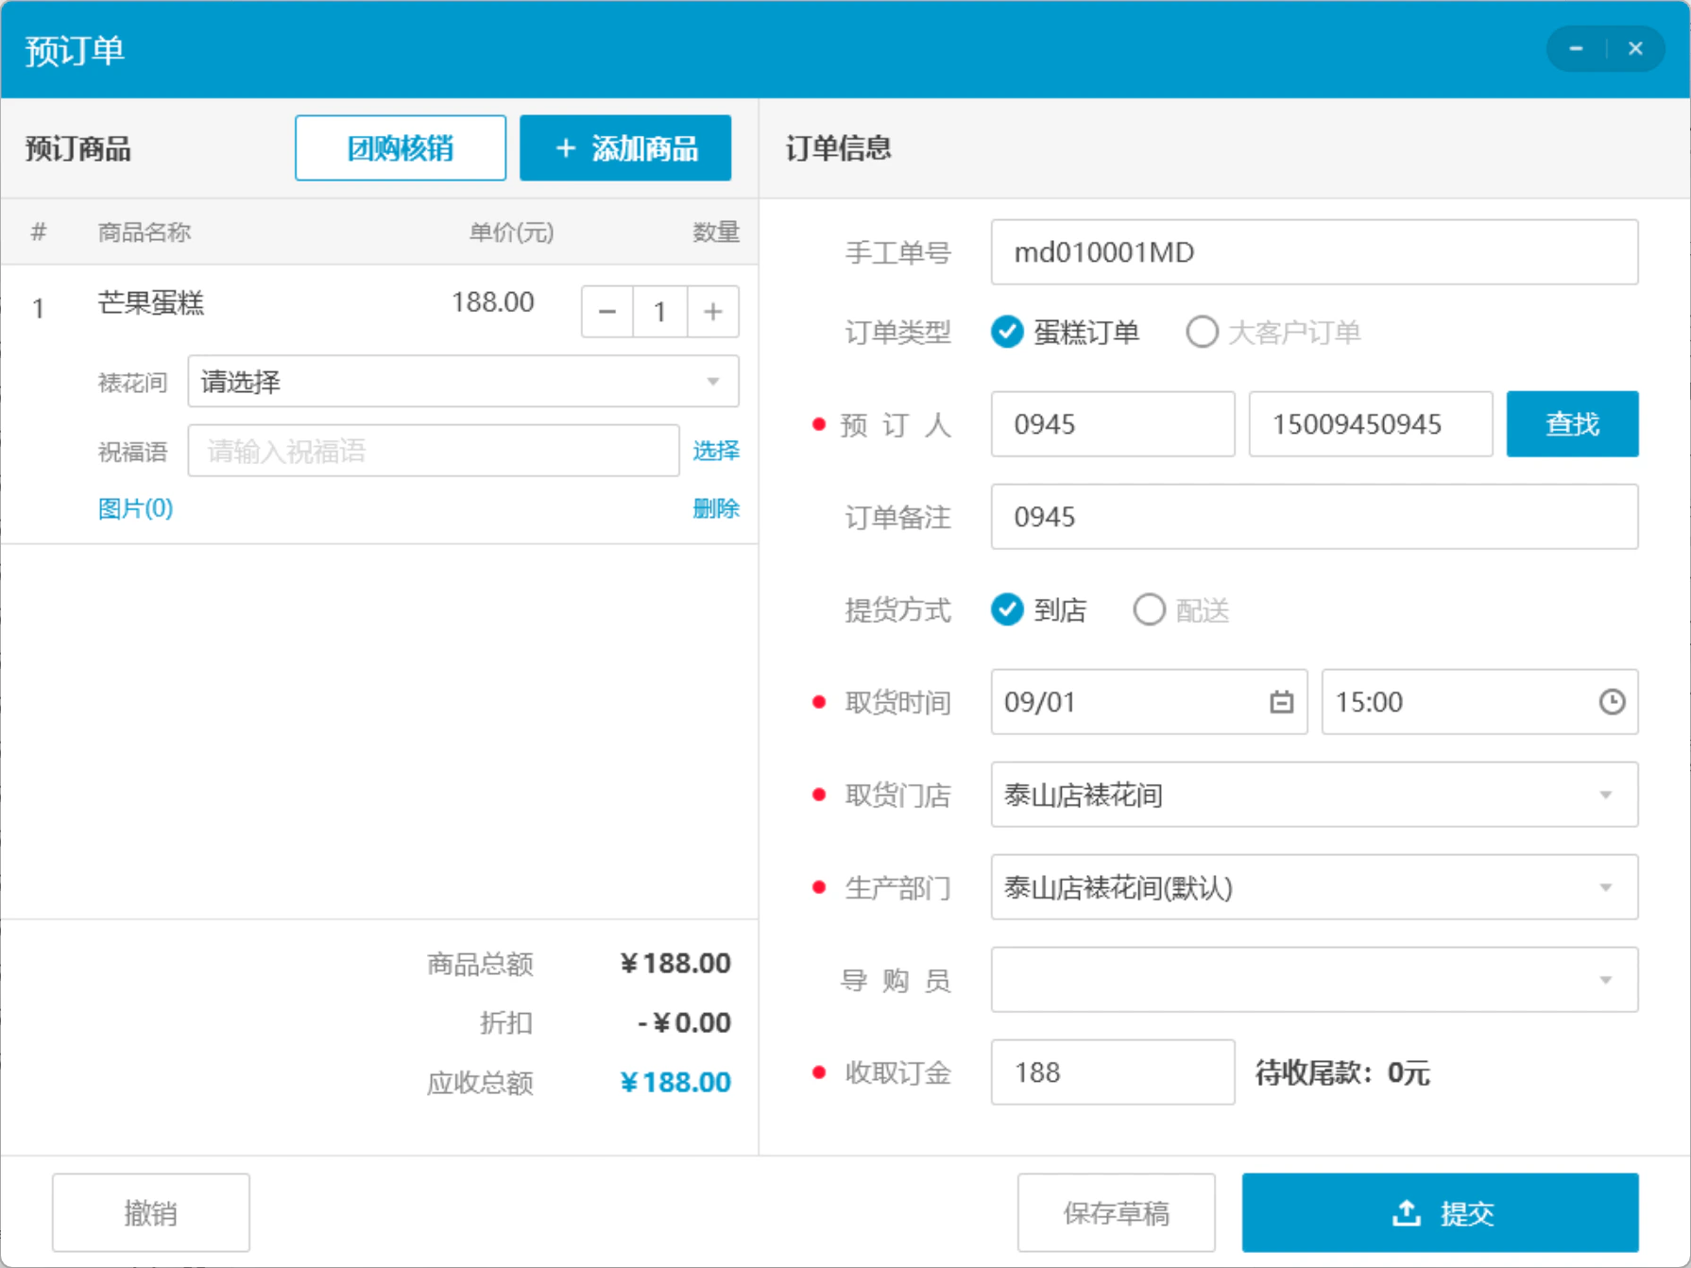1691x1268 pixels.
Task: Click the 团购核销 button
Action: [401, 148]
